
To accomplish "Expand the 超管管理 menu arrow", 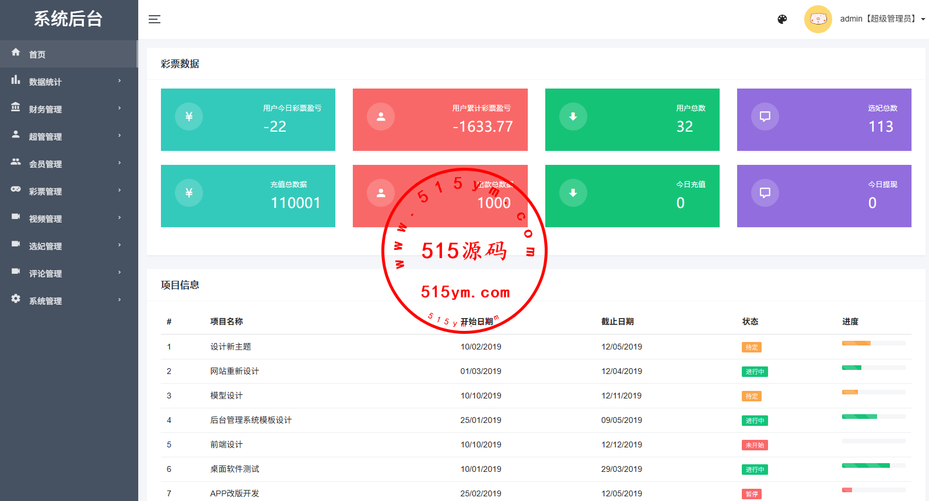I will pyautogui.click(x=120, y=136).
